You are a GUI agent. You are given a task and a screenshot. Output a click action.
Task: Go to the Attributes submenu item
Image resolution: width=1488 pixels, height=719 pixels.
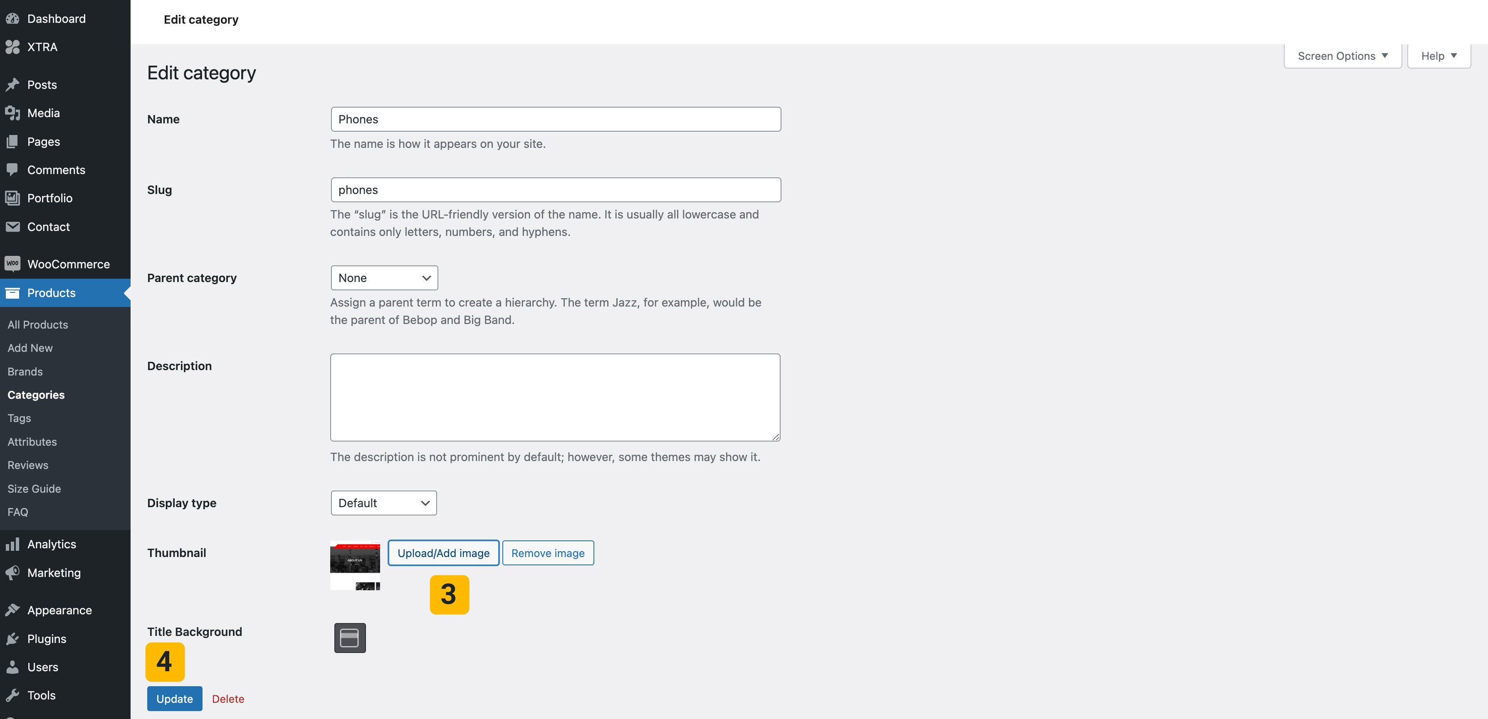point(32,442)
